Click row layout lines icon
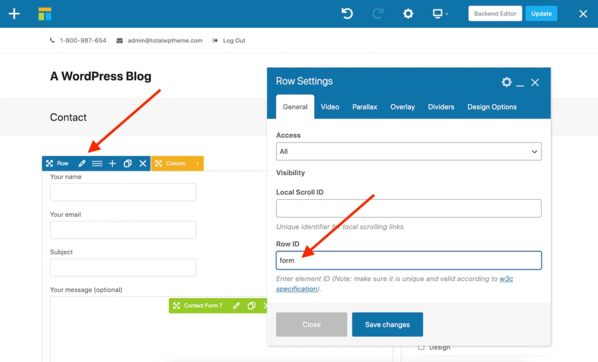 click(97, 163)
